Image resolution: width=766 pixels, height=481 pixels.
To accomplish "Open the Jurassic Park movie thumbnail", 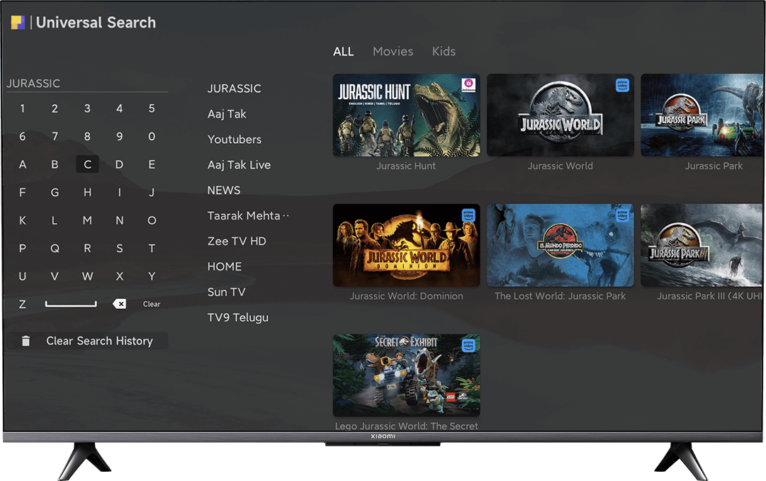I will coord(703,115).
